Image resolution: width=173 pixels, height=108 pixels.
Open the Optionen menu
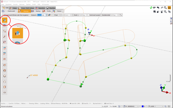coord(22,4)
